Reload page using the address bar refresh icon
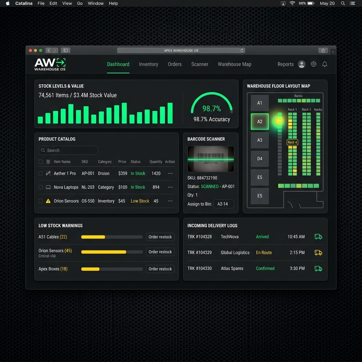Screen dimensions: 362x362 coord(242,50)
